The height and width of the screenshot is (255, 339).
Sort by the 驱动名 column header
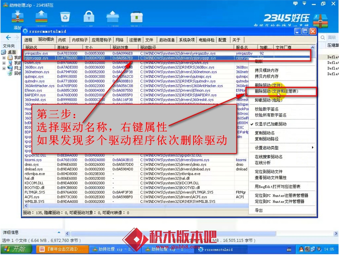39,47
